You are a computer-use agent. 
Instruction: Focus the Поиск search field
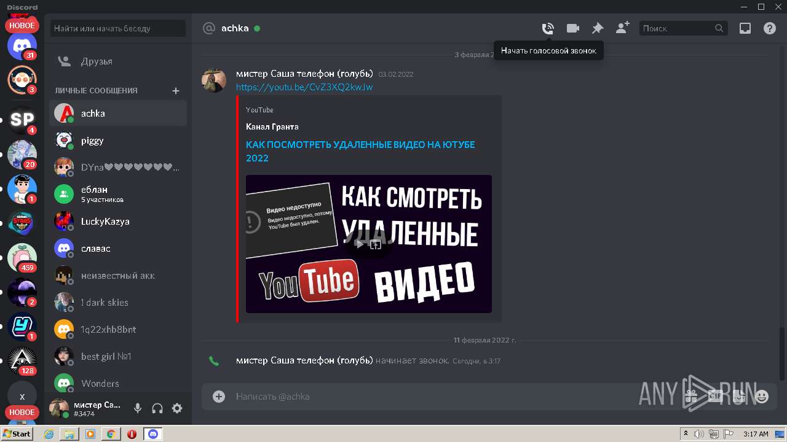coord(684,28)
